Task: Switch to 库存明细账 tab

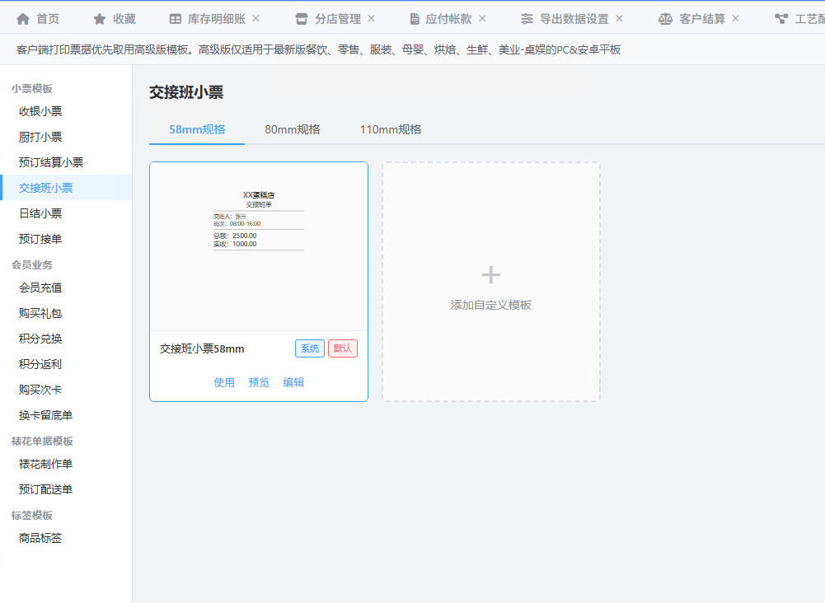Action: click(x=216, y=19)
